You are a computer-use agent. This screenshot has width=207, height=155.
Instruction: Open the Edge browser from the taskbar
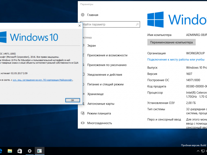pyautogui.click(x=1, y=151)
